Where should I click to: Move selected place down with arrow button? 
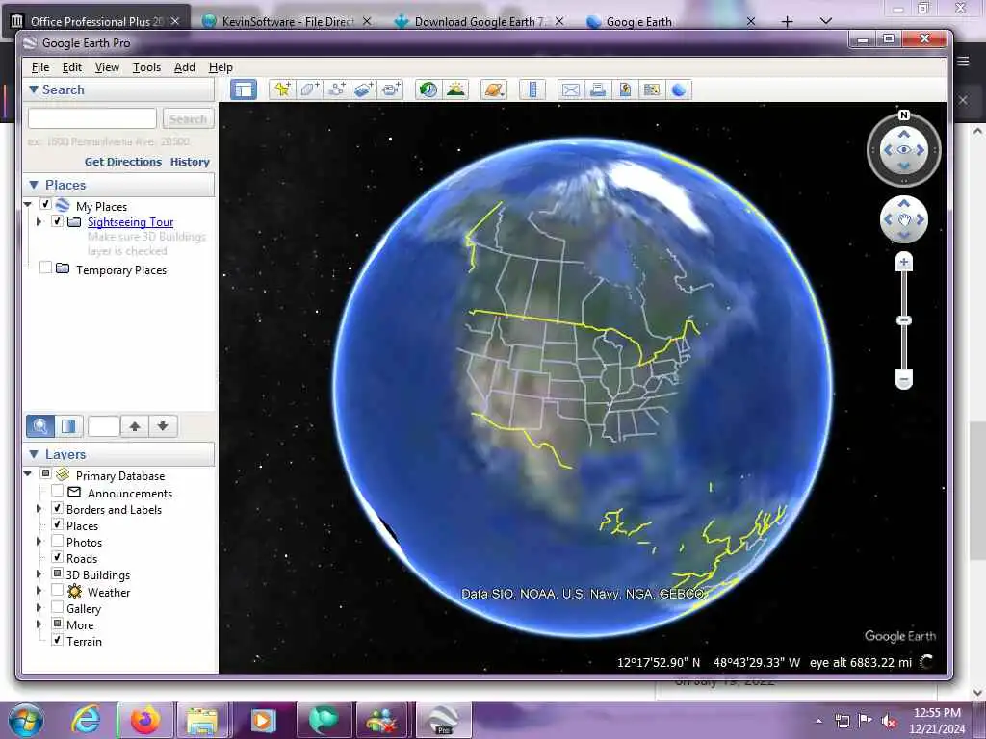pos(163,426)
